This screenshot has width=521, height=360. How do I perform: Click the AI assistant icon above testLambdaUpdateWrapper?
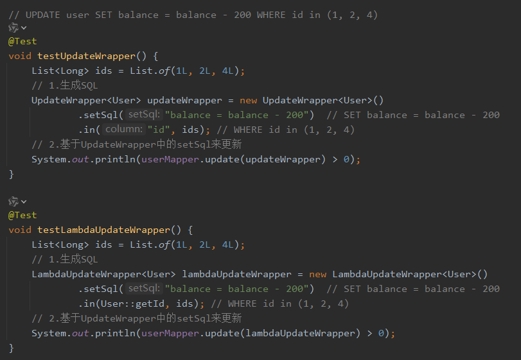[x=13, y=201]
